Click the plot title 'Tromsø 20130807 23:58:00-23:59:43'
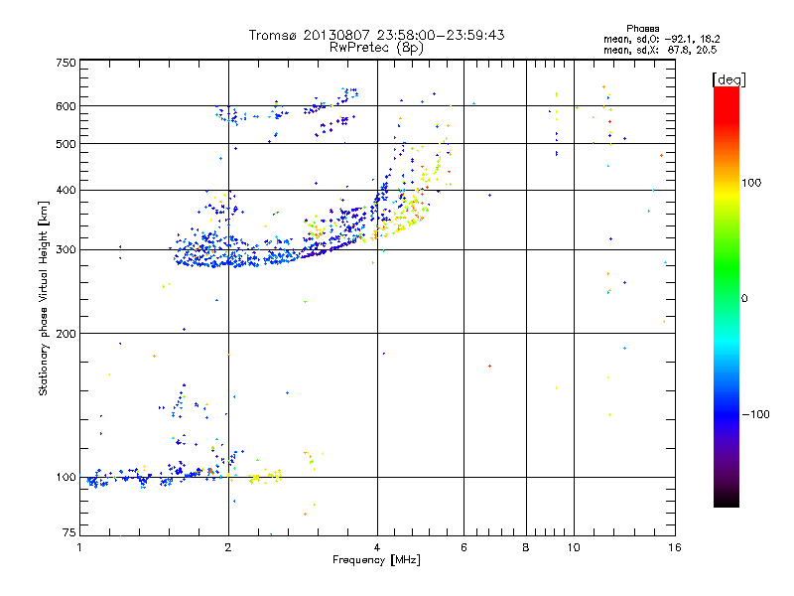Image resolution: width=794 pixels, height=596 pixels. click(376, 35)
